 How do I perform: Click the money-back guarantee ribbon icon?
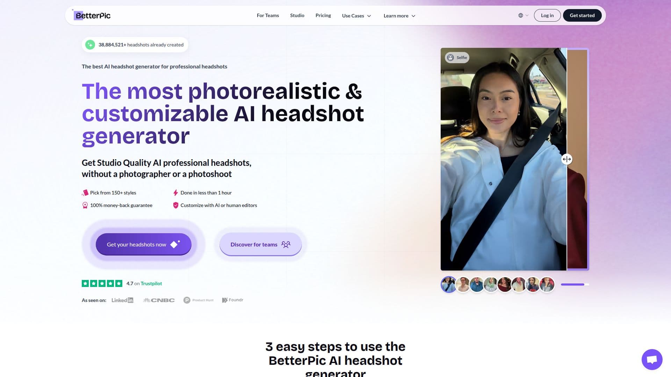(x=85, y=205)
